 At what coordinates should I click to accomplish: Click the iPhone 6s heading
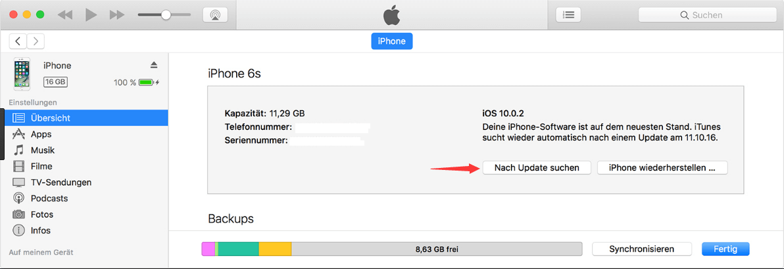point(235,74)
